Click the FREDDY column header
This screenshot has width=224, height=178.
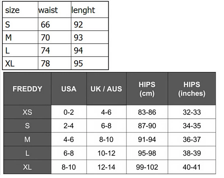(27, 89)
